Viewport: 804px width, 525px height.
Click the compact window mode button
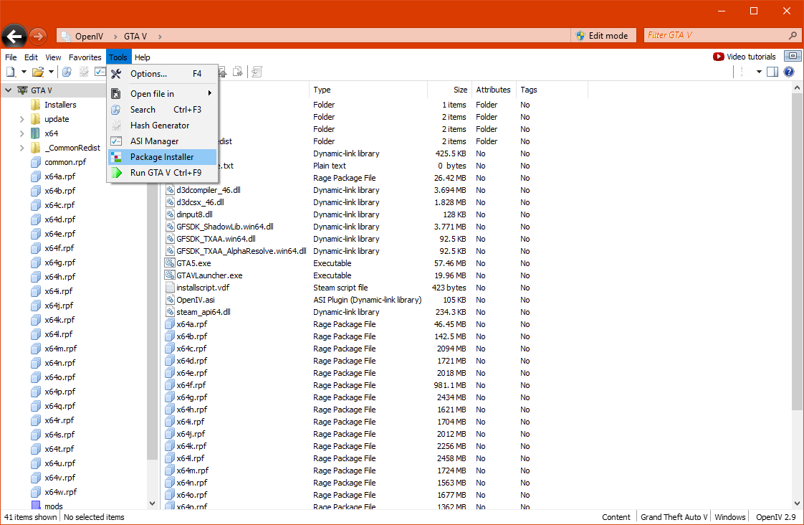[793, 56]
